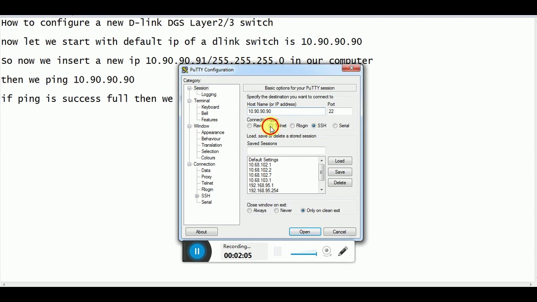Open the Data category
The image size is (537, 302).
click(206, 170)
